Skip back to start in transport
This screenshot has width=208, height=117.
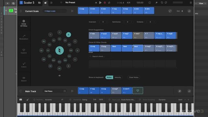(x=96, y=3)
